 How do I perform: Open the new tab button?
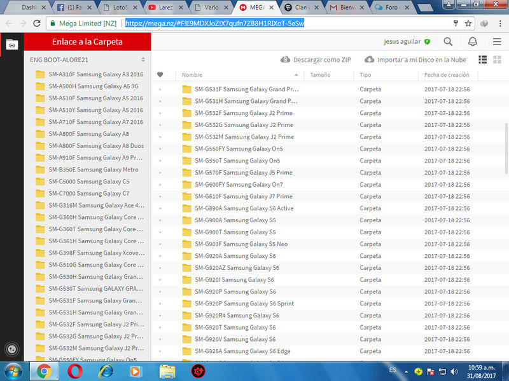tap(424, 8)
